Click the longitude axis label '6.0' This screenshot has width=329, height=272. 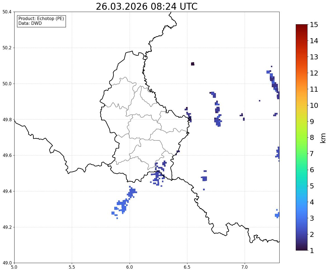point(130,267)
